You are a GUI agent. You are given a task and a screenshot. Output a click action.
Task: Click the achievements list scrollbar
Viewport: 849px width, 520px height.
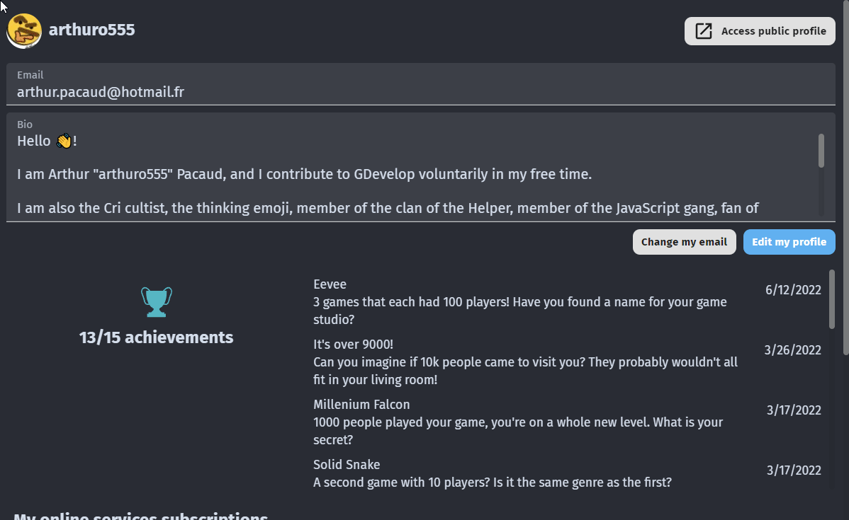(832, 299)
